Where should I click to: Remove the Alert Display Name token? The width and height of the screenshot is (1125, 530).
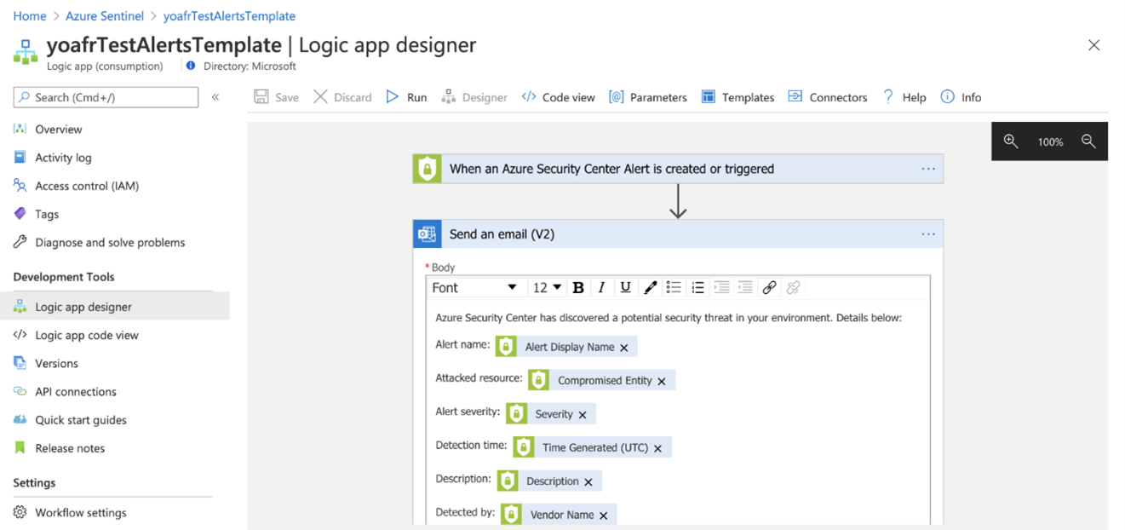(624, 348)
